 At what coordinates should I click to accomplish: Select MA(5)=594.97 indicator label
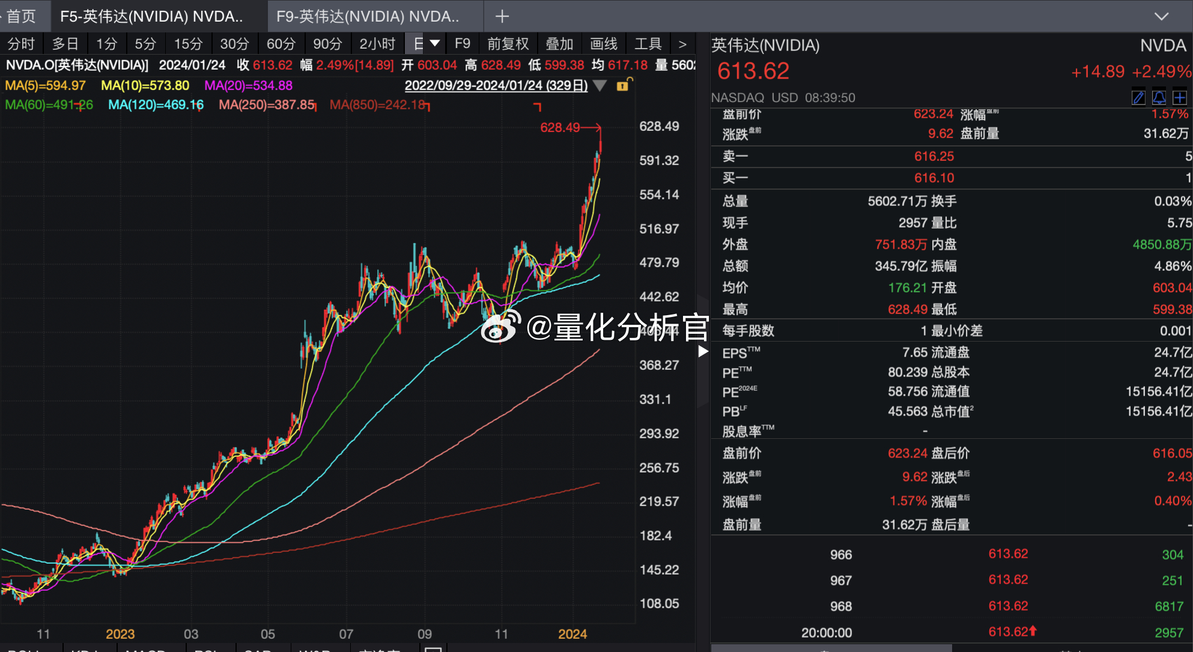tap(45, 85)
